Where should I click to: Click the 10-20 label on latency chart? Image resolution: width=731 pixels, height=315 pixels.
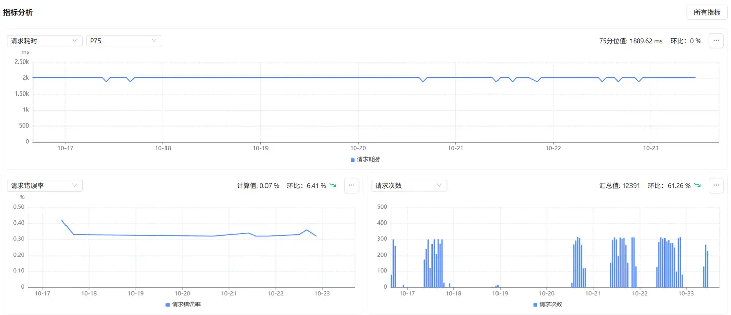click(358, 148)
